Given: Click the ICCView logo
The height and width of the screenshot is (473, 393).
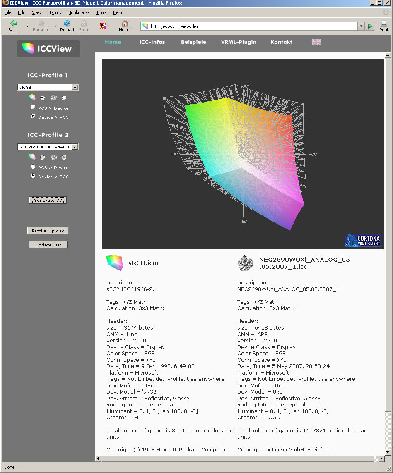Looking at the screenshot, I should [x=48, y=49].
